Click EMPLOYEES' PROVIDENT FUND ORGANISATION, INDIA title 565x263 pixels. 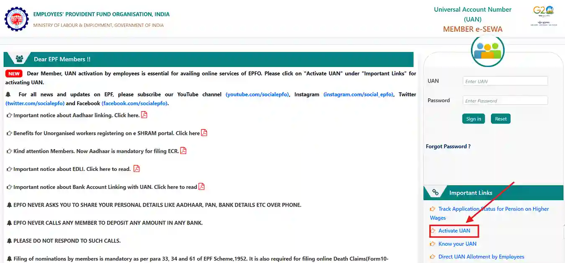tap(102, 14)
